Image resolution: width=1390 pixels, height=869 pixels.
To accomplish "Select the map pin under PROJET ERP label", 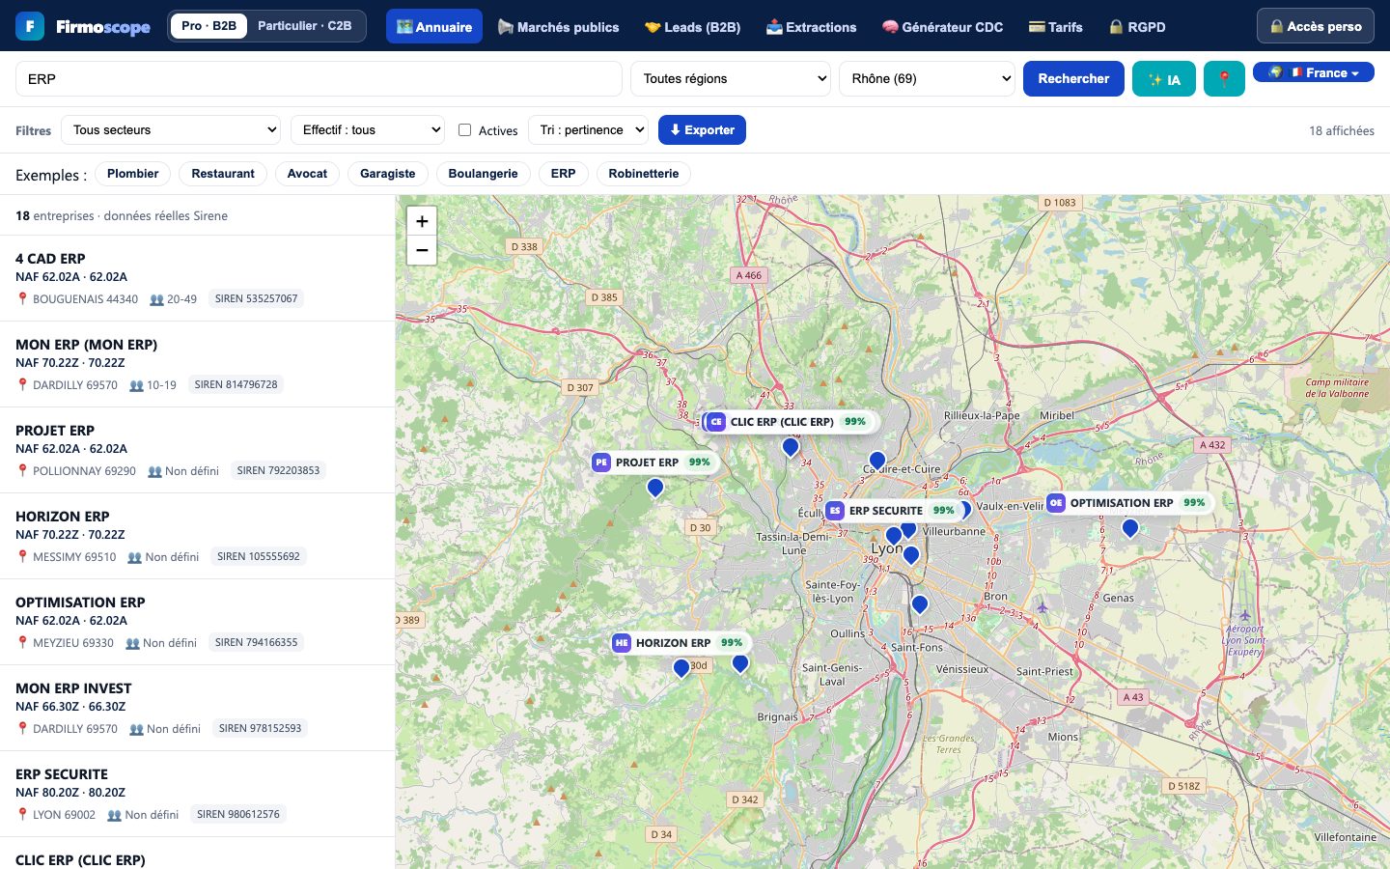I will tap(655, 488).
